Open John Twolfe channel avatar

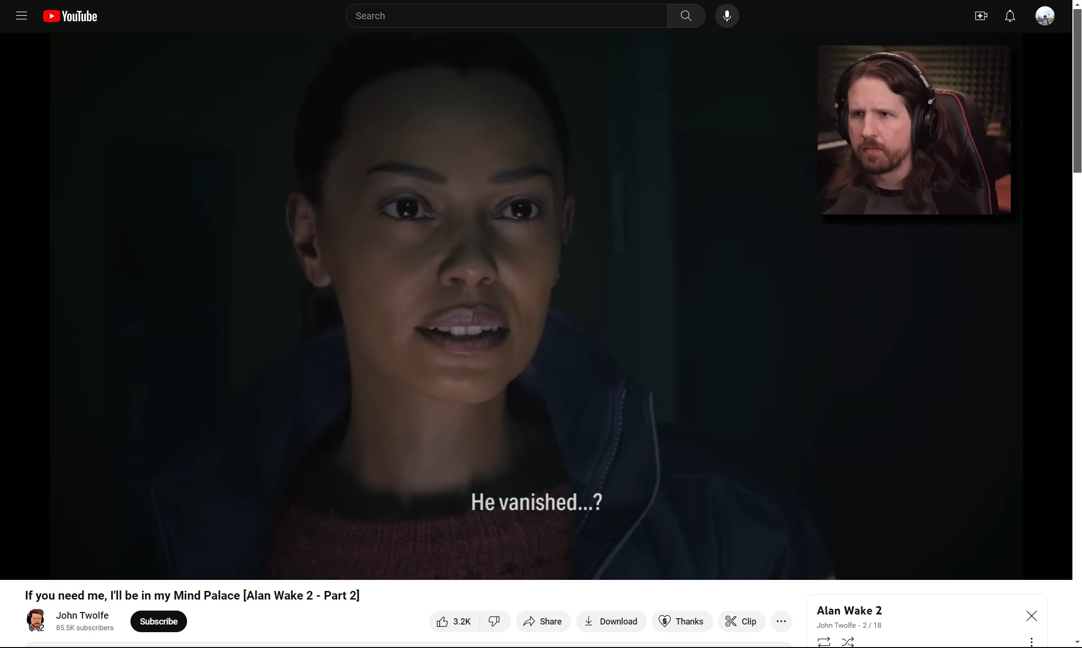tap(35, 621)
